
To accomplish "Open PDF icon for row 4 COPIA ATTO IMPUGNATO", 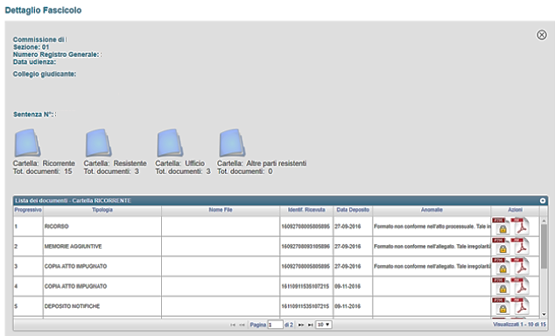I will point(520,286).
